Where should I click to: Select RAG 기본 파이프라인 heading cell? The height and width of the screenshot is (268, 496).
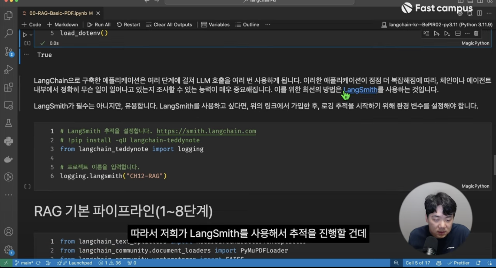coord(123,211)
